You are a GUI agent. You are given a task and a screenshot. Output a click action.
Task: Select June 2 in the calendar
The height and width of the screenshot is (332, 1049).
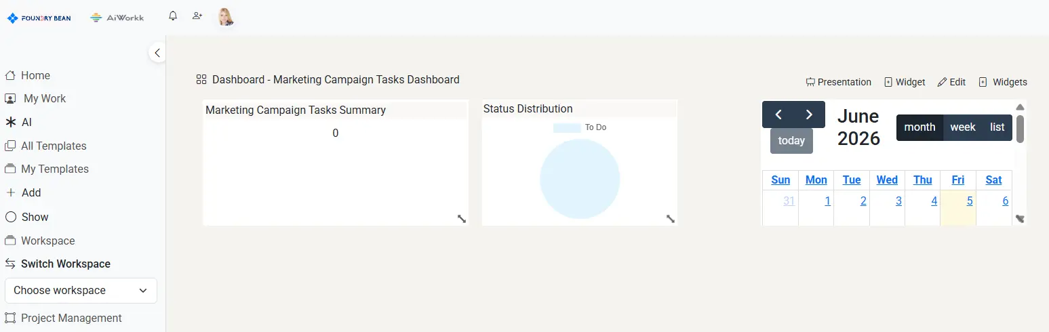(x=863, y=201)
